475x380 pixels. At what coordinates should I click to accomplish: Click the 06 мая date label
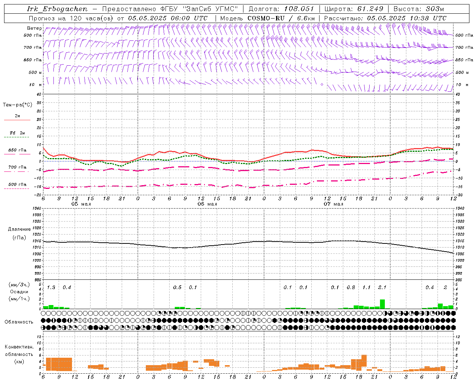tap(207, 204)
